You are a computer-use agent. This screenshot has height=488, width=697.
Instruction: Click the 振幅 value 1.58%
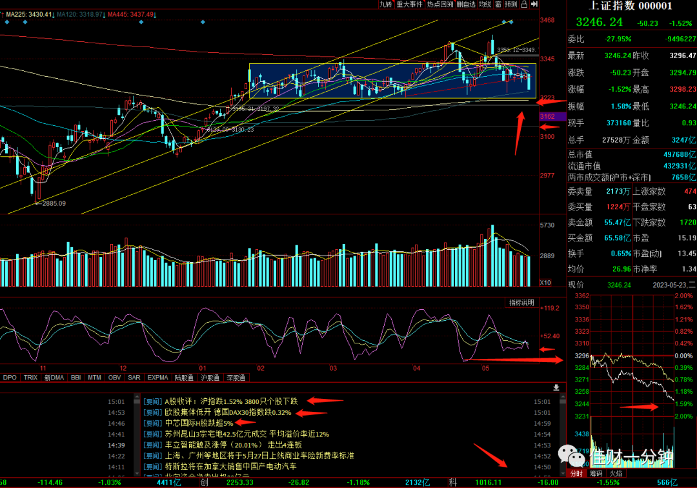[x=621, y=107]
